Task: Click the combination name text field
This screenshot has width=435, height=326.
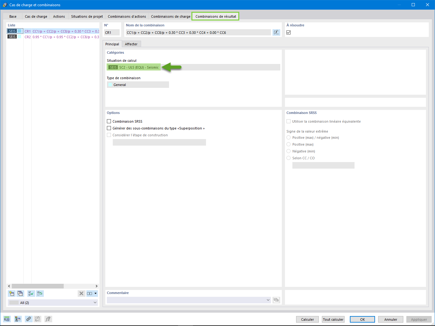Action: (x=198, y=32)
